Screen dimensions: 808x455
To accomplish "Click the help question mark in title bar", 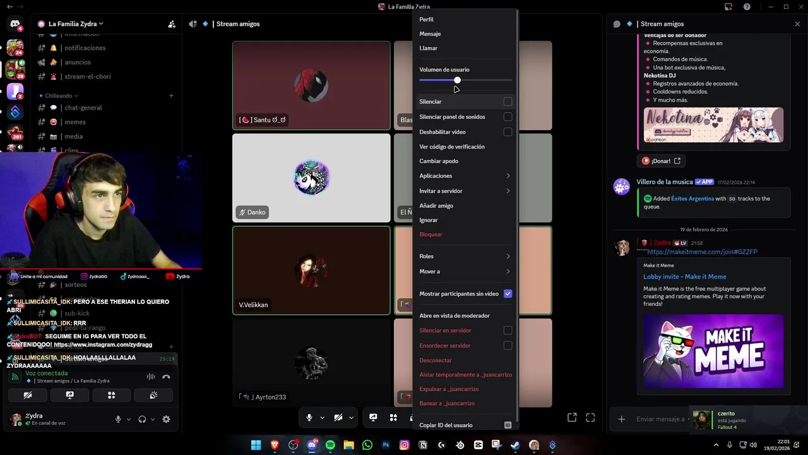I will (747, 7).
